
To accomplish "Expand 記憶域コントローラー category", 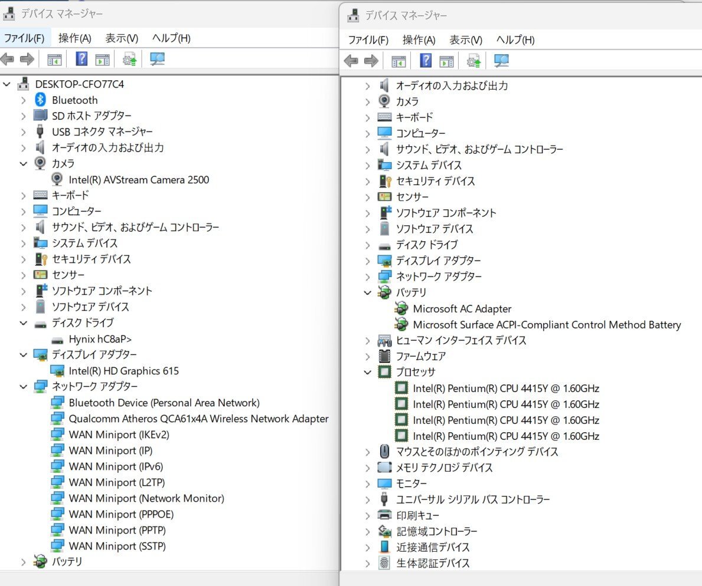I will [368, 531].
